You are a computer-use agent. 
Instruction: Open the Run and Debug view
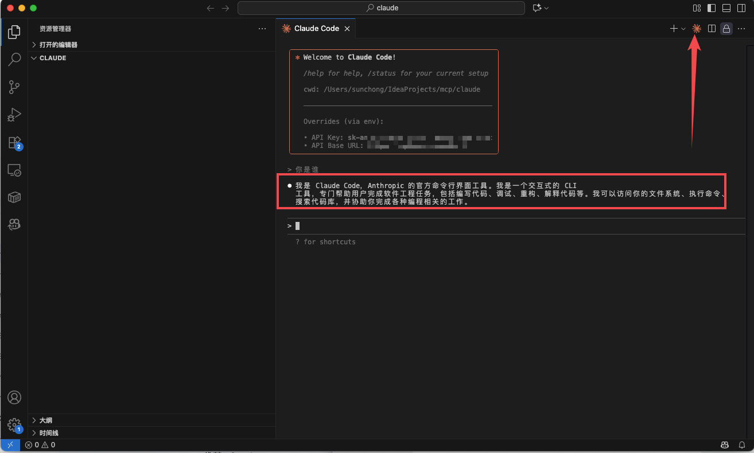click(14, 115)
